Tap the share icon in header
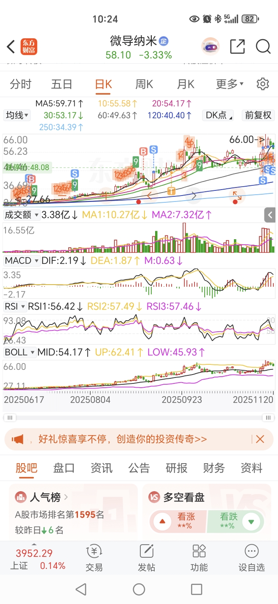This screenshot has height=604, width=278. coord(237,47)
